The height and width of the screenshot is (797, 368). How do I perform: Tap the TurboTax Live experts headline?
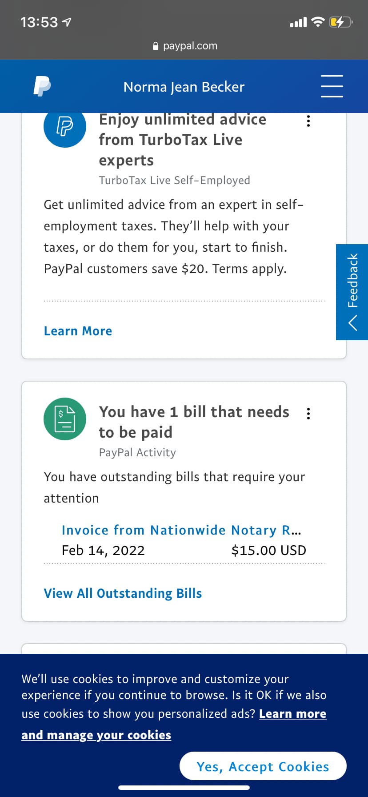(x=182, y=140)
